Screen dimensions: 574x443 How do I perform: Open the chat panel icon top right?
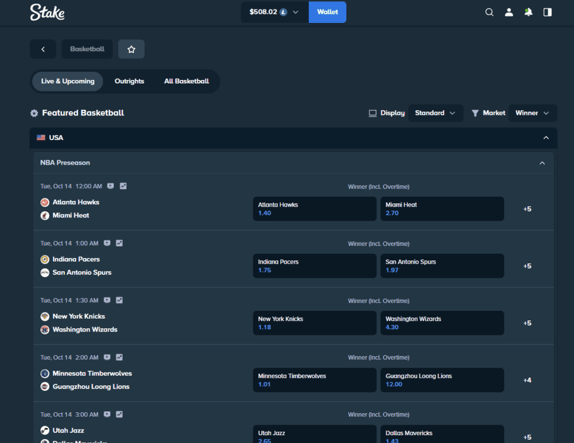tap(547, 12)
